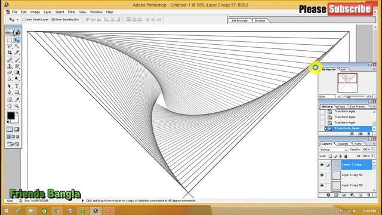Screen dimensions: 382x215
Task: Hide Layer 2 copy 55 via eye icon
Action: (322, 186)
